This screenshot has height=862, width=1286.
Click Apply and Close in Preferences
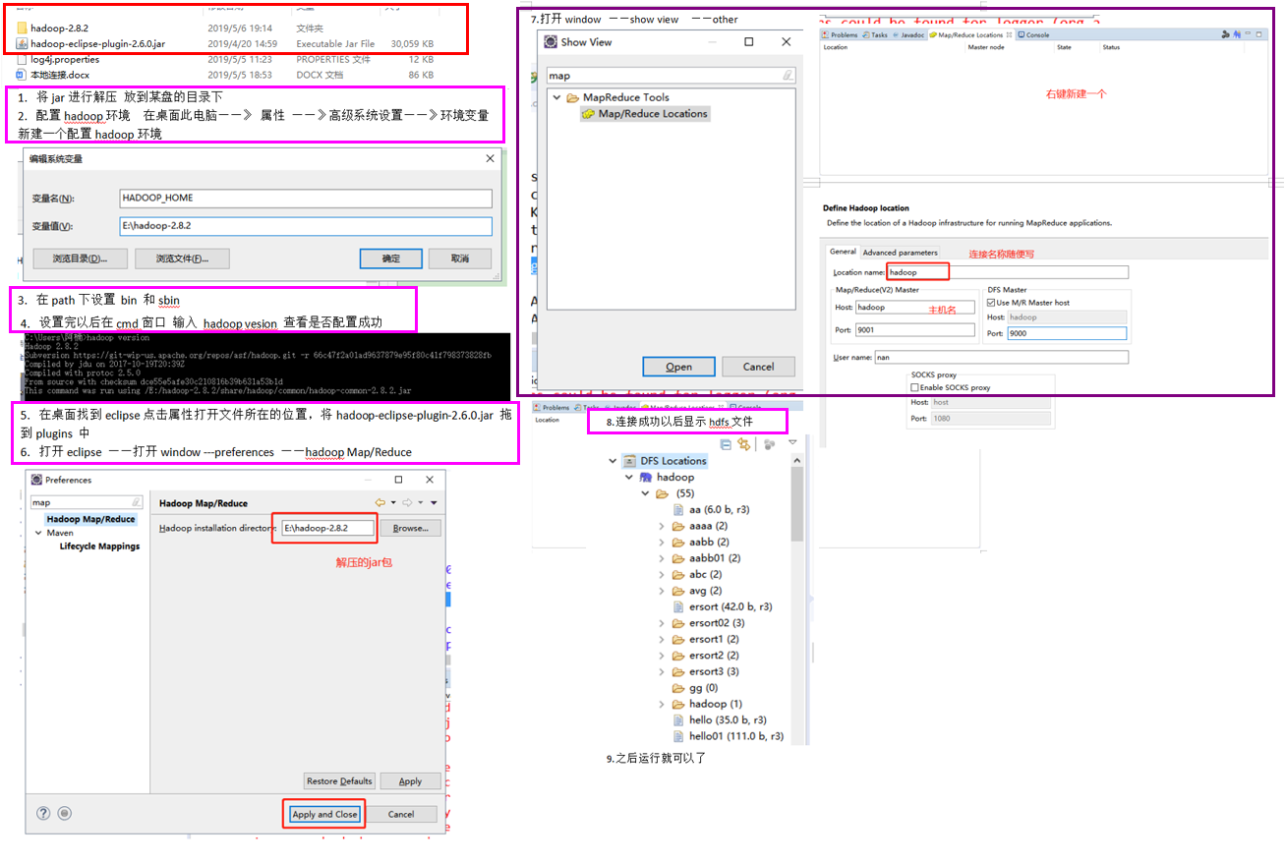324,814
